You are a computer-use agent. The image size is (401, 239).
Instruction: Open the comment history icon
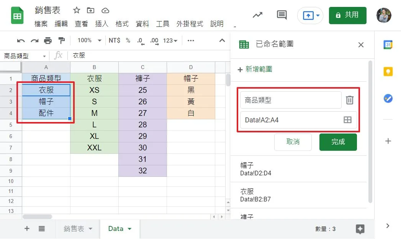[x=282, y=15]
